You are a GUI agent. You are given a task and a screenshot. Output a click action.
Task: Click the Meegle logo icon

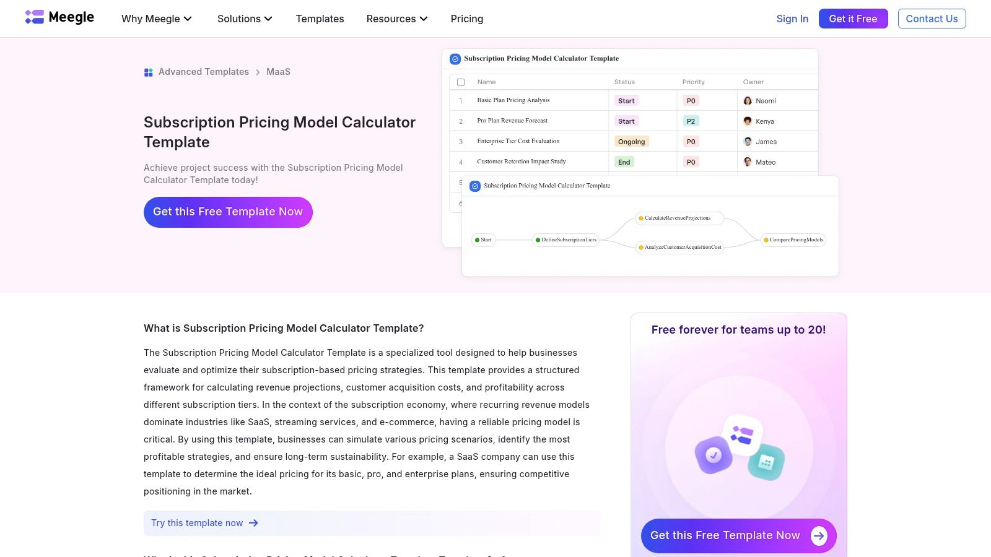[x=35, y=17]
